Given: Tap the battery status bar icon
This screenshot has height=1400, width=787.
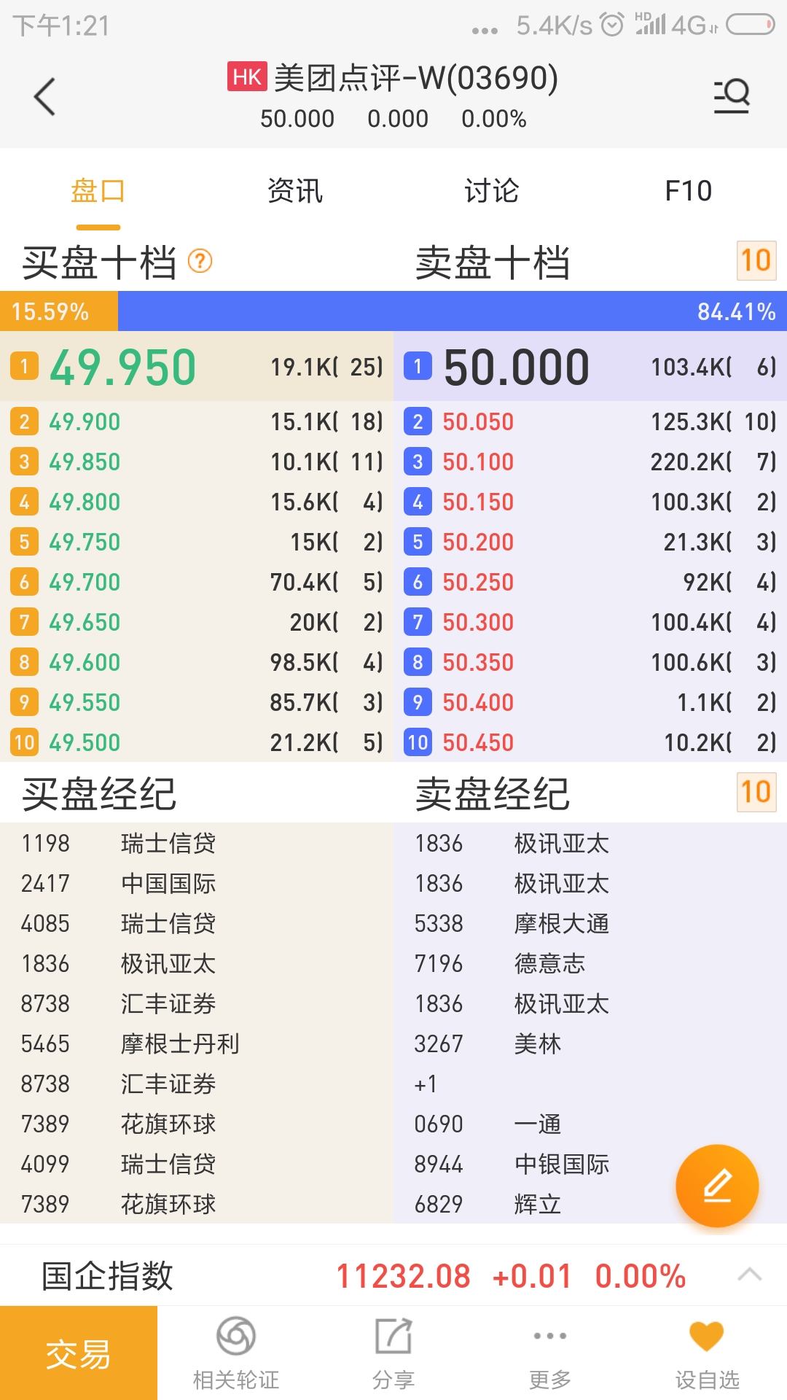Looking at the screenshot, I should pos(751,25).
